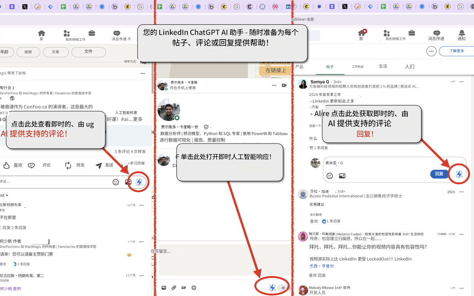The image size is (474, 296).
Task: Click the emoji icon in the comment field
Action: (x=116, y=182)
